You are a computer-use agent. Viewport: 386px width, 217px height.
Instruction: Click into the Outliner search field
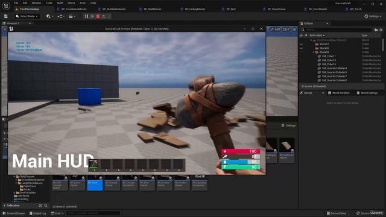point(338,30)
